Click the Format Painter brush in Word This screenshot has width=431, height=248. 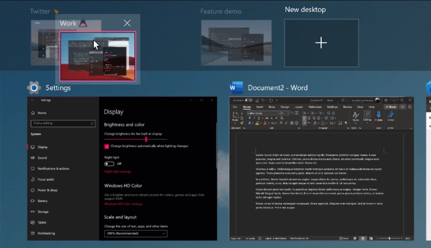pyautogui.click(x=242, y=122)
